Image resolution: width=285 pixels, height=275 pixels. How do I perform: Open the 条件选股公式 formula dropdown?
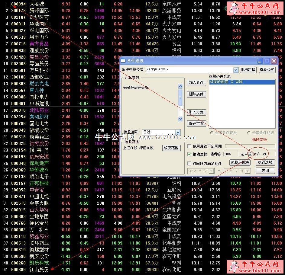click(235, 70)
